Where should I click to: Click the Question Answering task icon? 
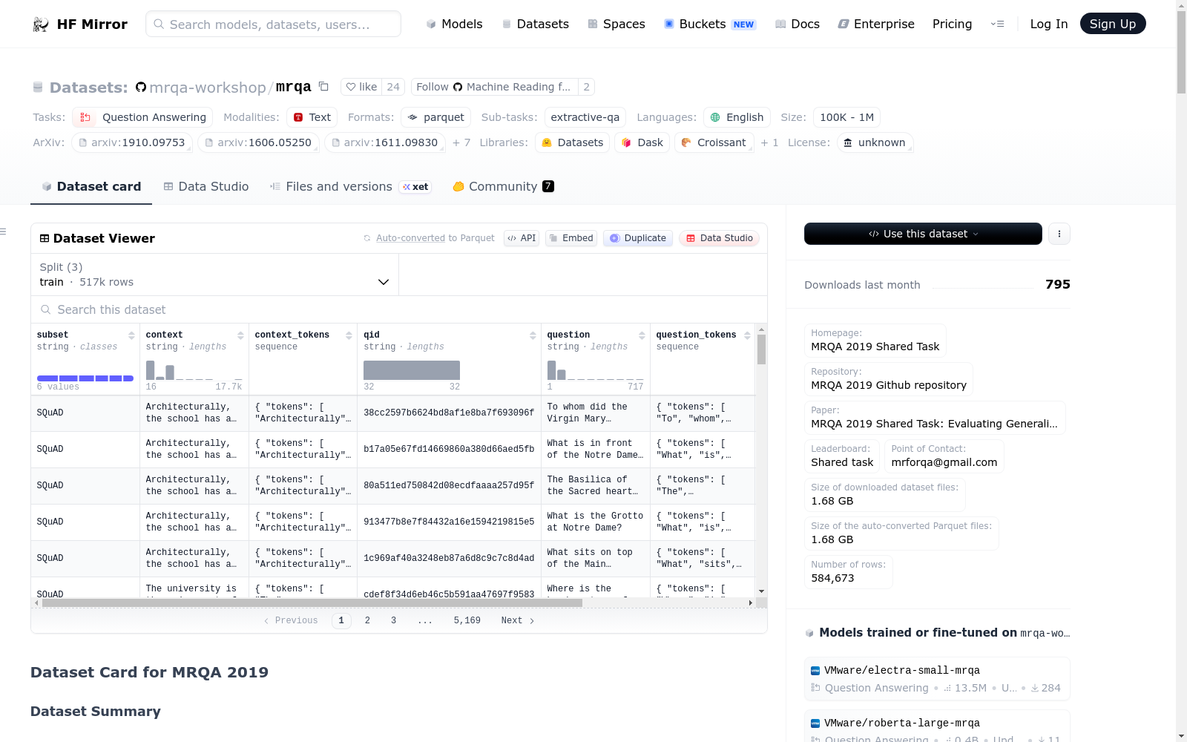(85, 117)
